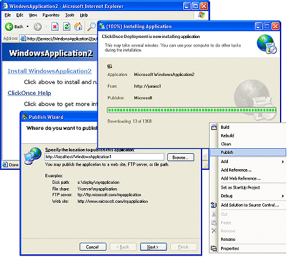Click the Paste clipboard icon in context menu

[214, 222]
